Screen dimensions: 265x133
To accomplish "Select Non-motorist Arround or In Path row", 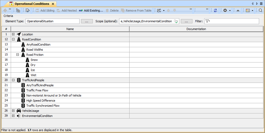I will (x=54, y=95).
